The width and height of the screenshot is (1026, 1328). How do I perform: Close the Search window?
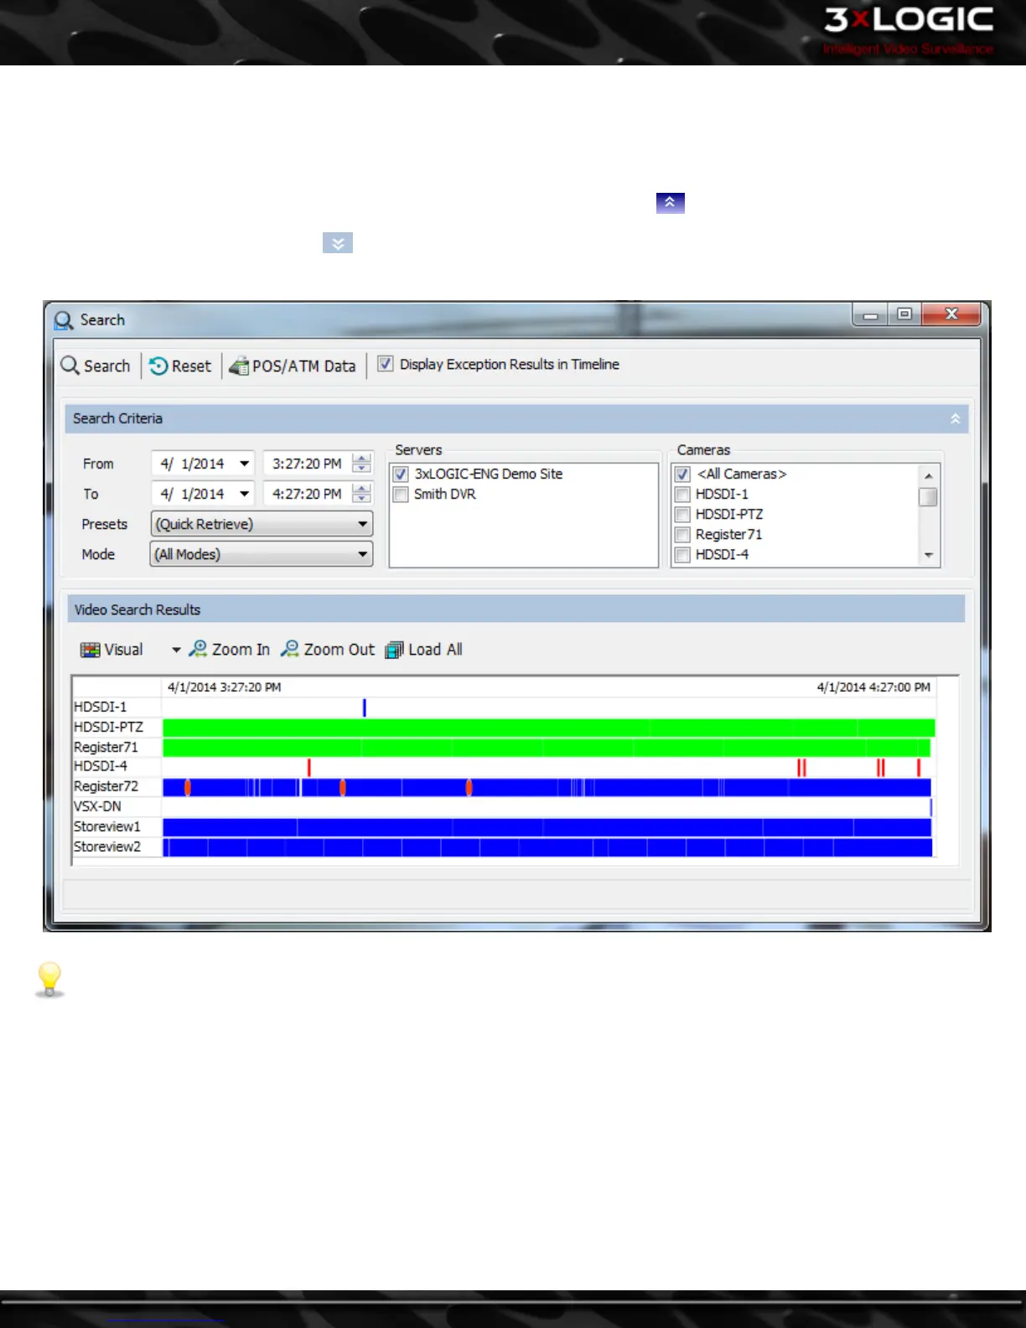(951, 315)
